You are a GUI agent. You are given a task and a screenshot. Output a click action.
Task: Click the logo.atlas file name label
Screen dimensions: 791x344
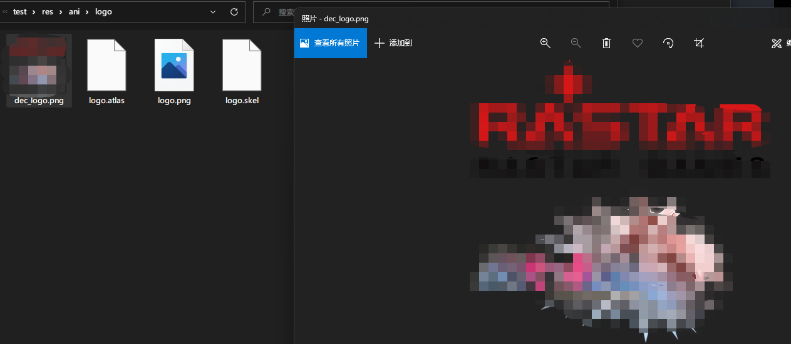click(106, 100)
